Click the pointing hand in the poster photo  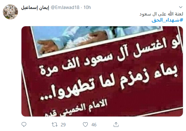(48, 47)
